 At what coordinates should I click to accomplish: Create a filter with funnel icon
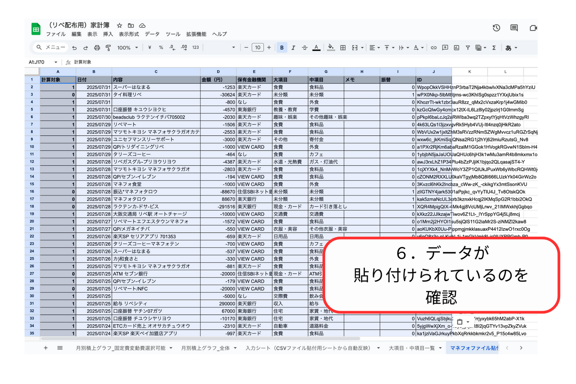(468, 48)
